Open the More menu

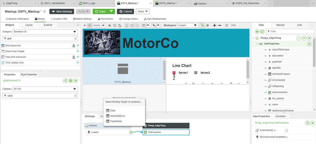click(143, 11)
